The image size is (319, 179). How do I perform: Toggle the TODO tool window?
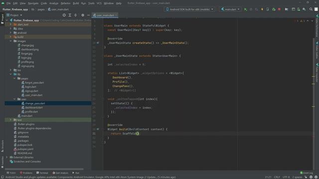click(11, 173)
